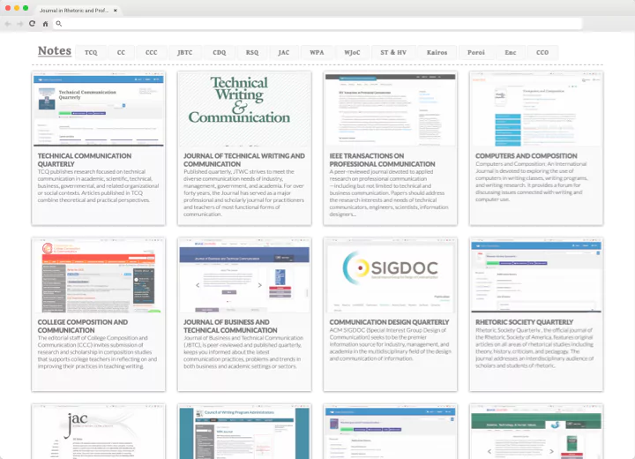Open Technical Communication Quarterly screenshot thumbnail
The image size is (635, 459).
pos(99,109)
